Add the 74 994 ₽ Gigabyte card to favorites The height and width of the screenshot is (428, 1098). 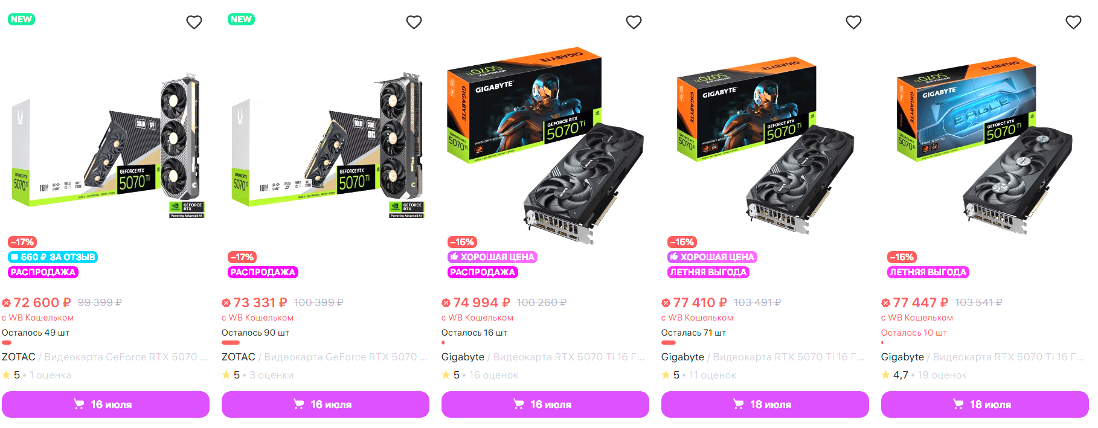click(634, 22)
